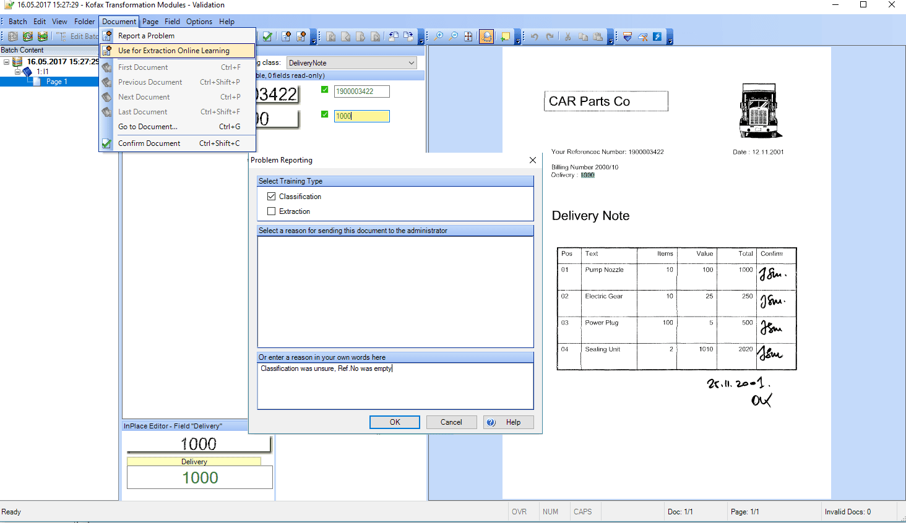Open the DeliveryNote class dropdown
Screen dimensions: 906x523
pyautogui.click(x=412, y=63)
